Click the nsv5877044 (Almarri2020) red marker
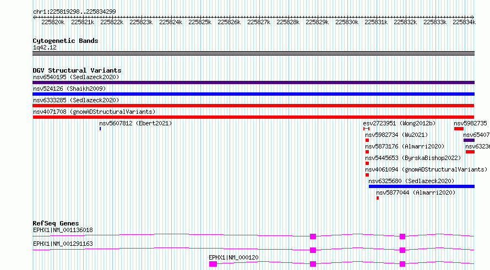 tap(378, 198)
